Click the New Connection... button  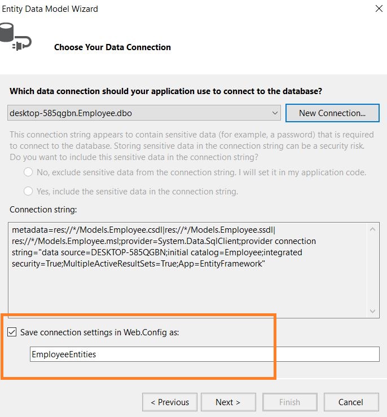332,113
